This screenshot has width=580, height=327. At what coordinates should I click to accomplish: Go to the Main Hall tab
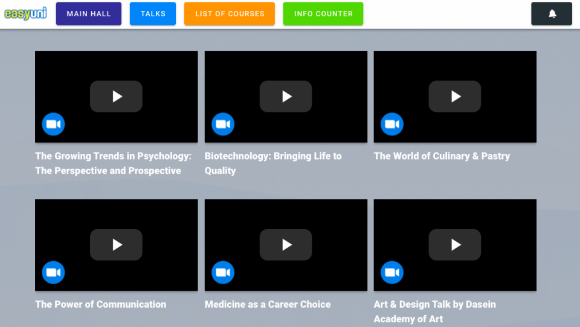point(89,14)
